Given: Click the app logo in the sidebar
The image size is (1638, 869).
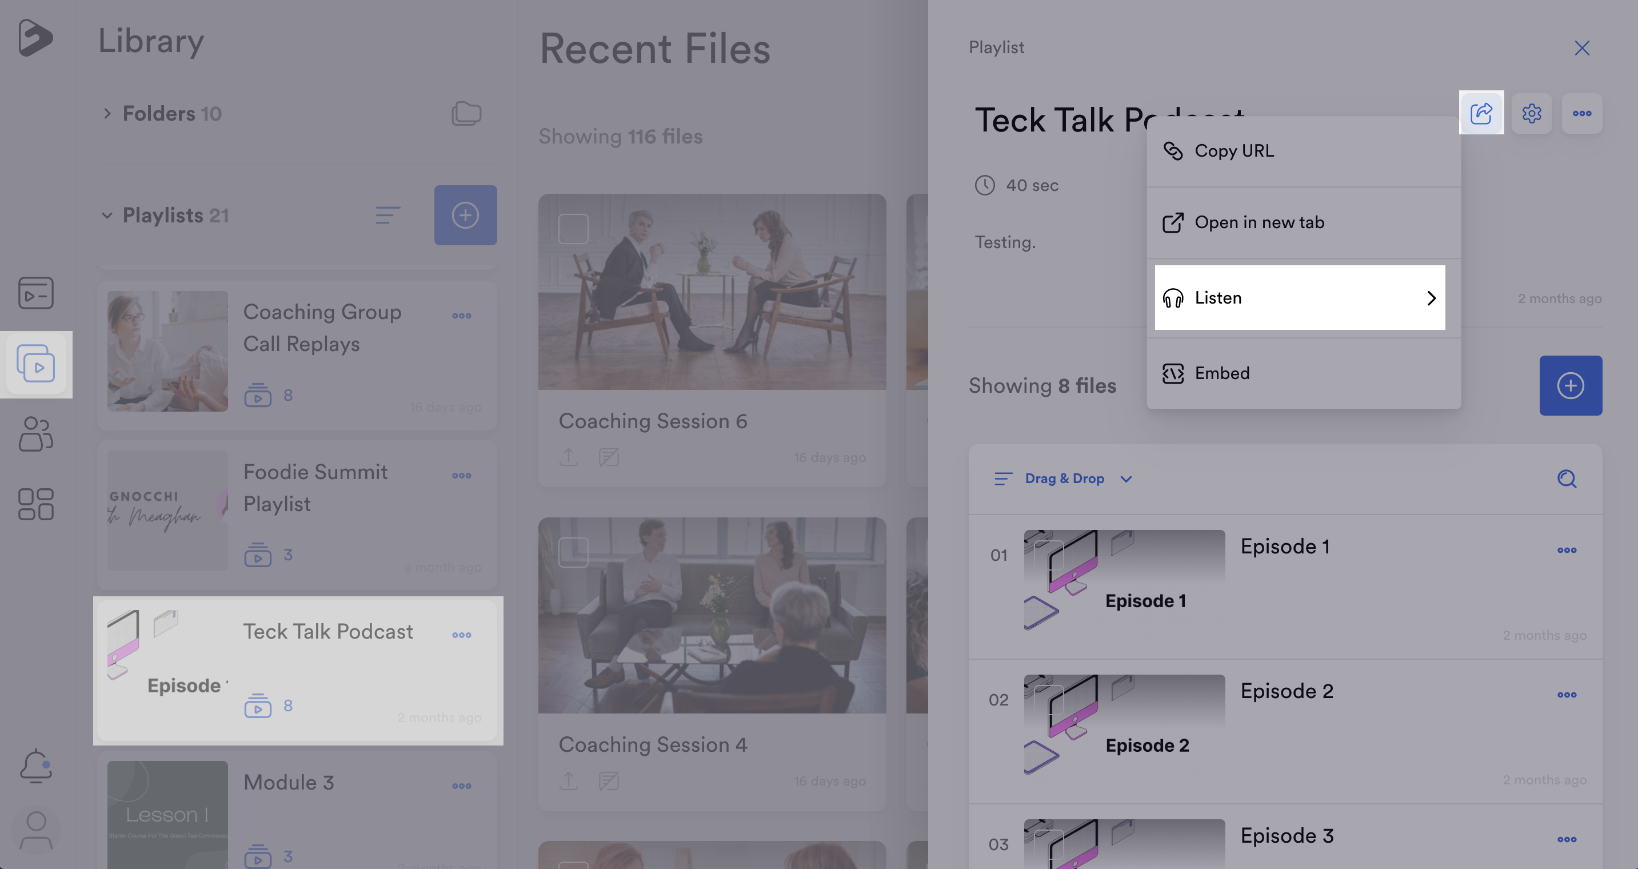Looking at the screenshot, I should pyautogui.click(x=35, y=38).
